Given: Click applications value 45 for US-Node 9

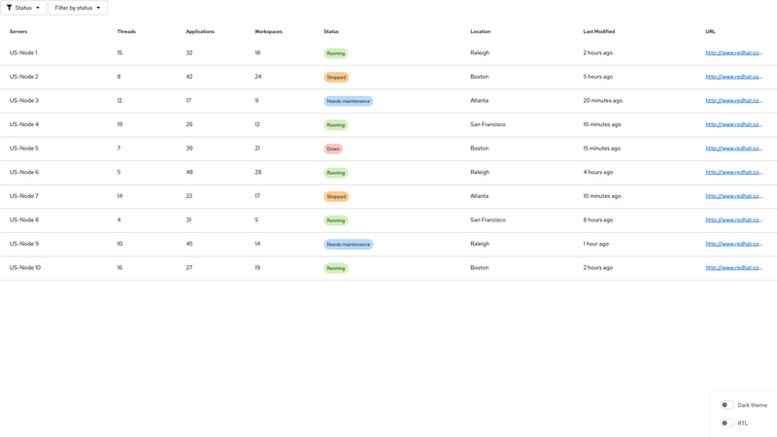Looking at the screenshot, I should pyautogui.click(x=189, y=244).
